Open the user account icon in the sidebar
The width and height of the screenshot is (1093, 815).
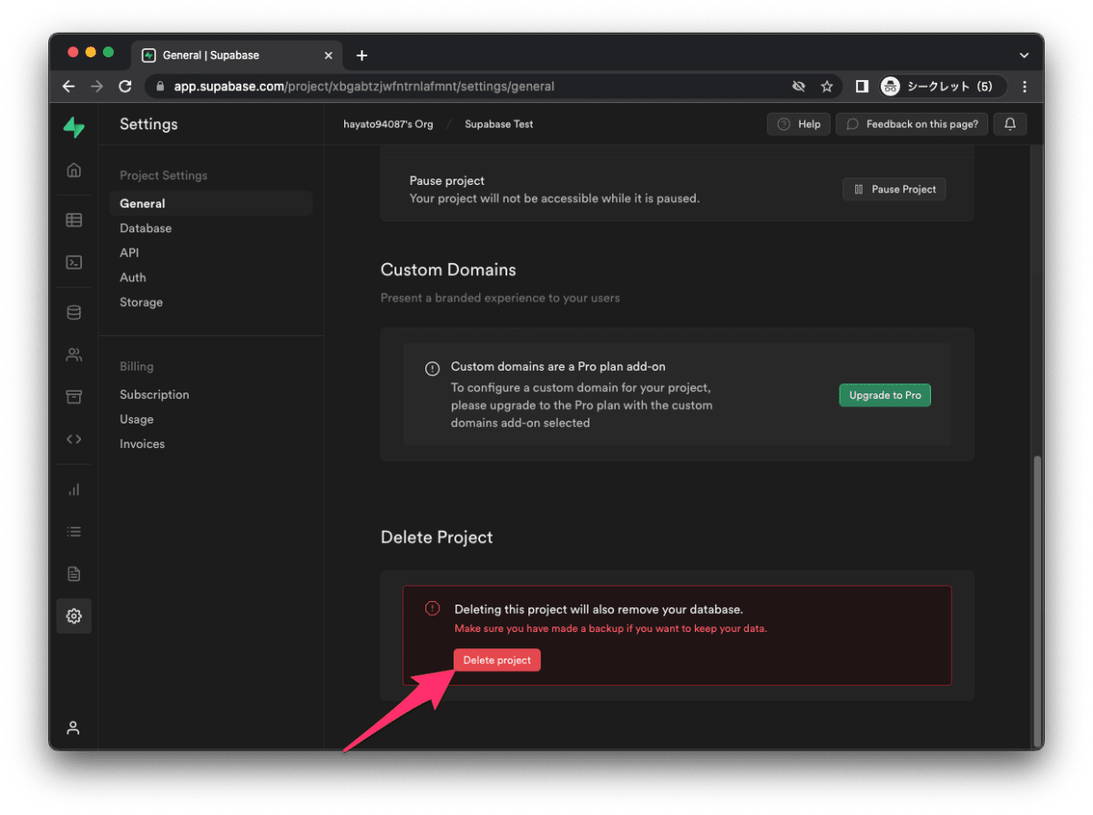[x=74, y=728]
